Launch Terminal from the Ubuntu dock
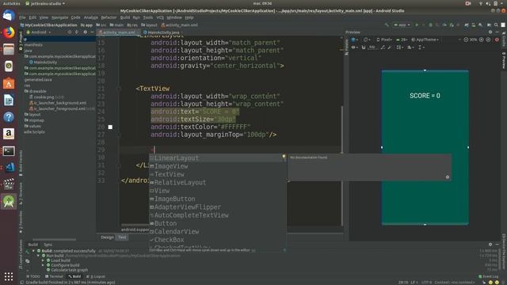 pos(9,151)
